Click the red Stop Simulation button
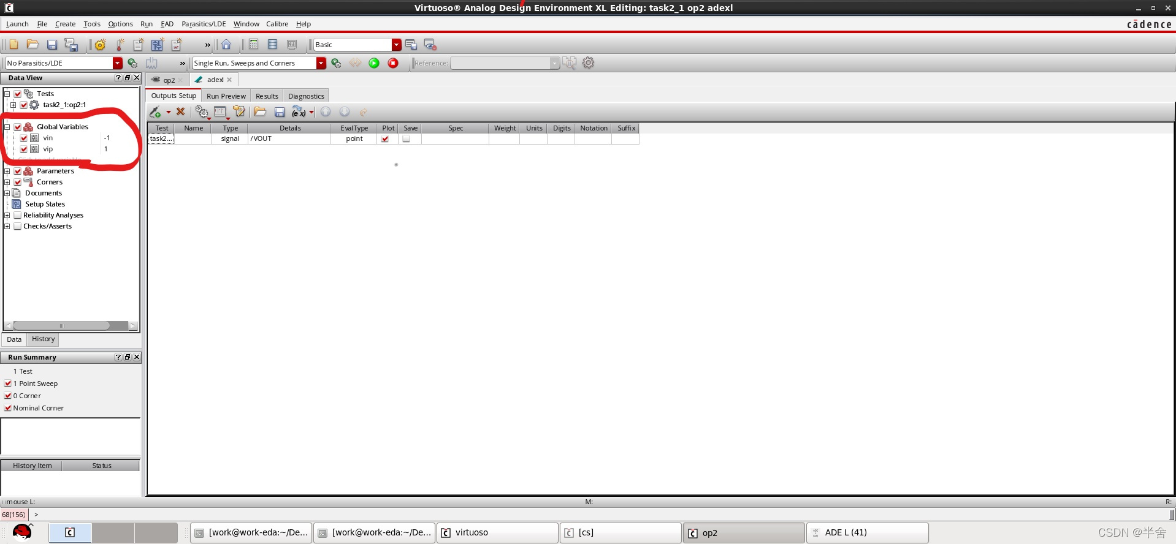This screenshot has width=1176, height=544. [x=393, y=63]
